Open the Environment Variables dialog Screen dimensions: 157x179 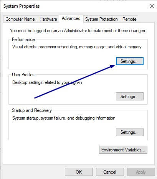[x=123, y=149]
